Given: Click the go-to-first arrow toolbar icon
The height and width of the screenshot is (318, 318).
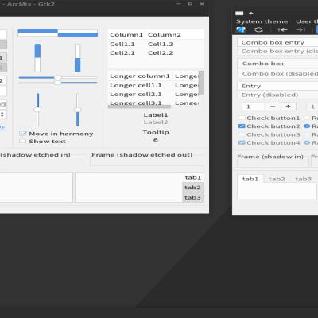Looking at the screenshot, I should 282,29.
